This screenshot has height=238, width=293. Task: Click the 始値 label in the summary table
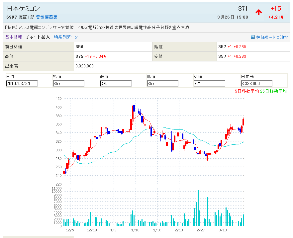[158, 47]
